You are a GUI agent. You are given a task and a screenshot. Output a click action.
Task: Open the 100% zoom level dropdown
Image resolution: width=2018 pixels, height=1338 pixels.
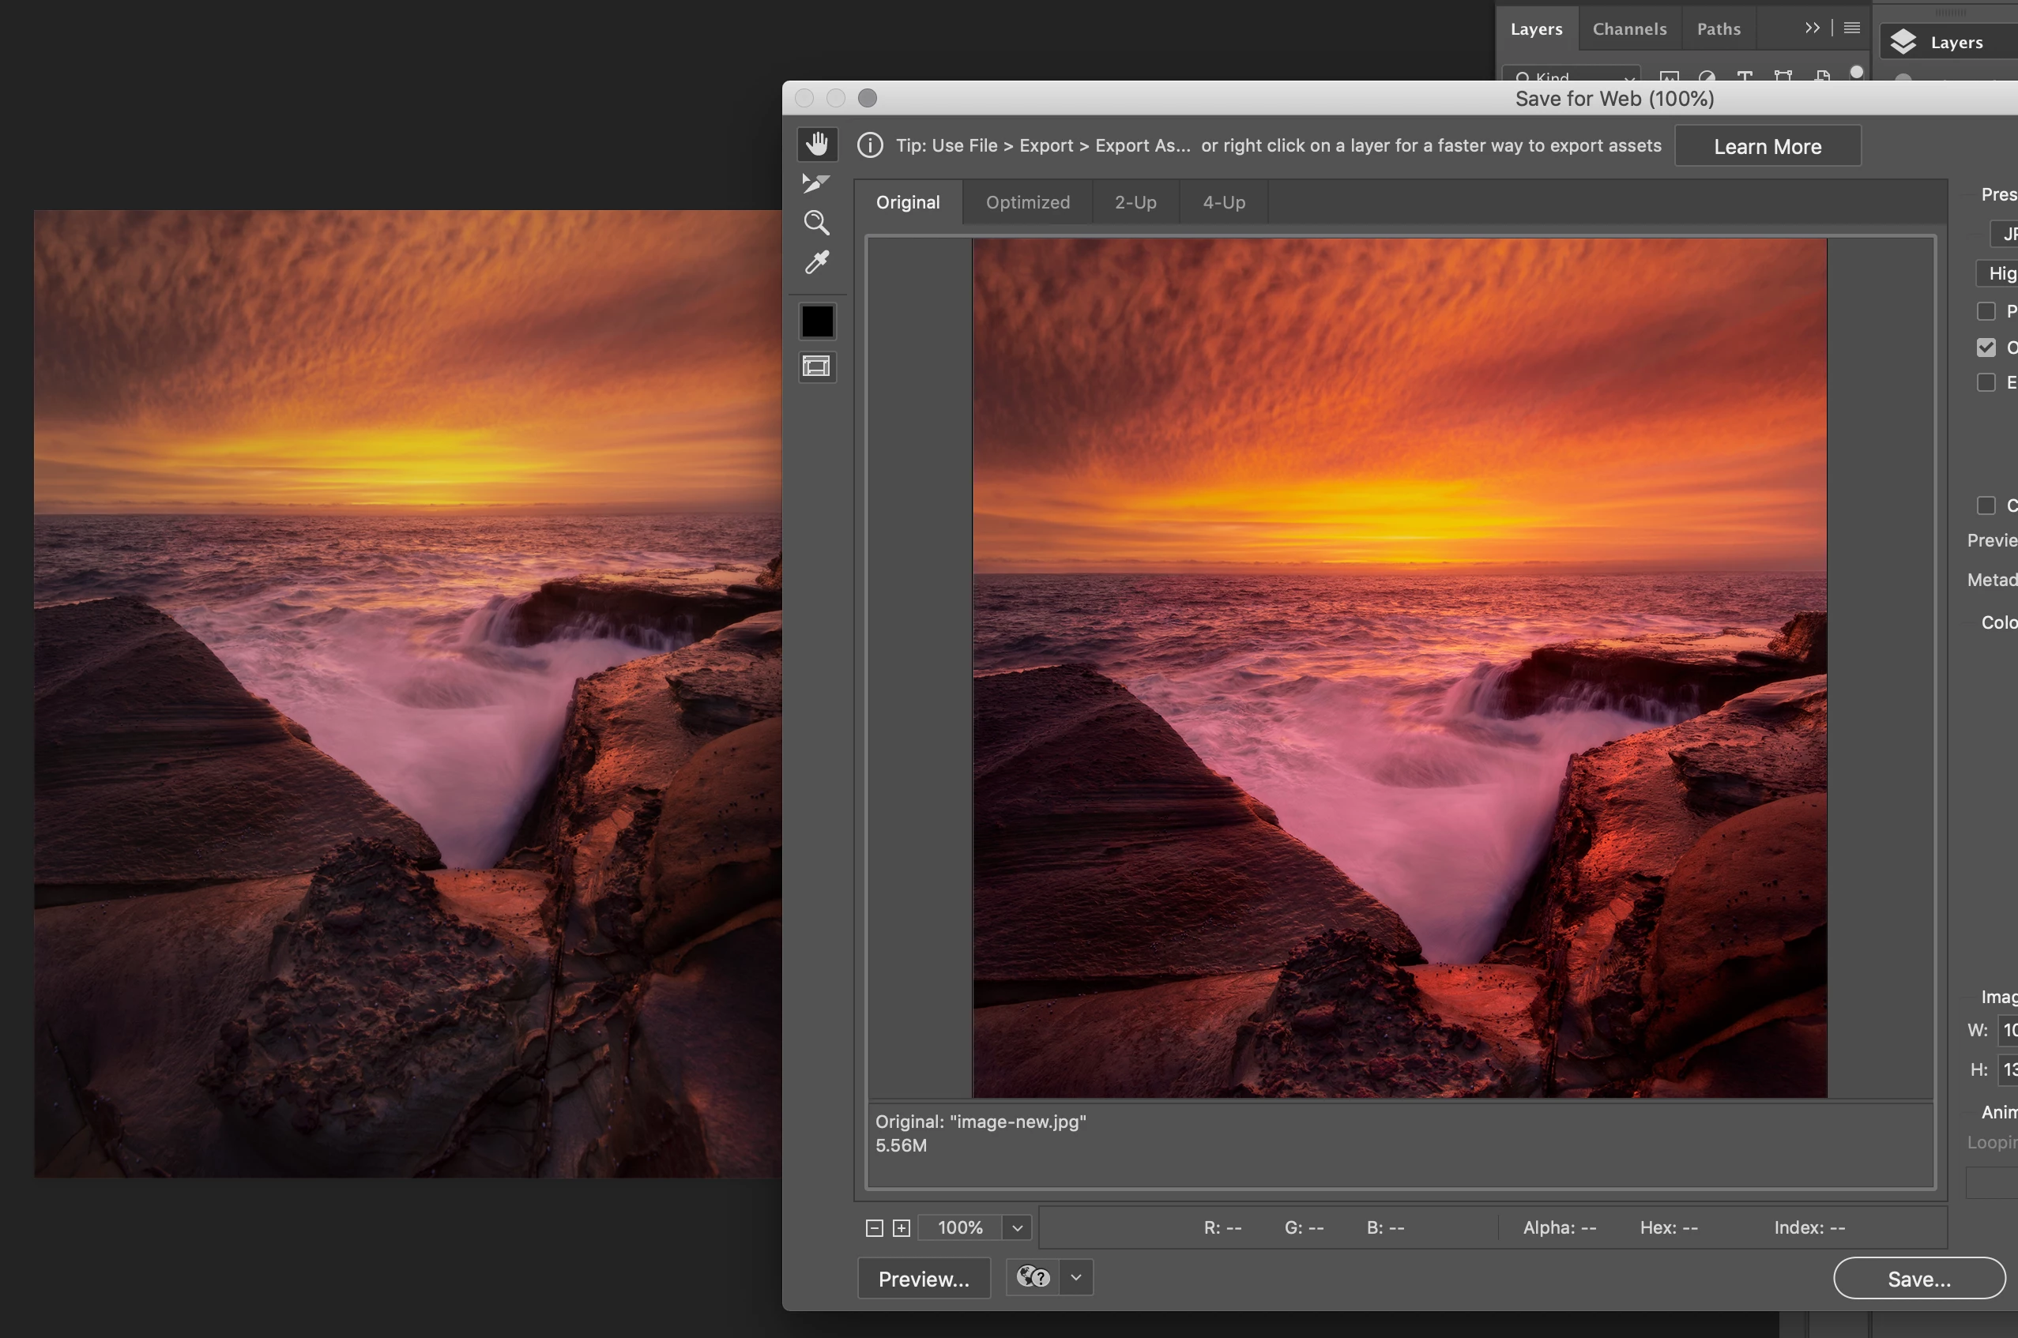(x=1017, y=1228)
